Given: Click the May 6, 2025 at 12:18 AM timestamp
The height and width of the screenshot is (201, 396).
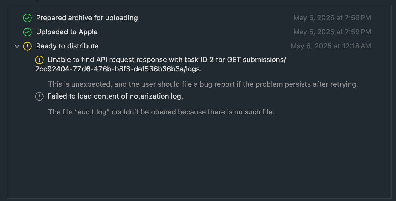Looking at the screenshot, I should [x=331, y=46].
